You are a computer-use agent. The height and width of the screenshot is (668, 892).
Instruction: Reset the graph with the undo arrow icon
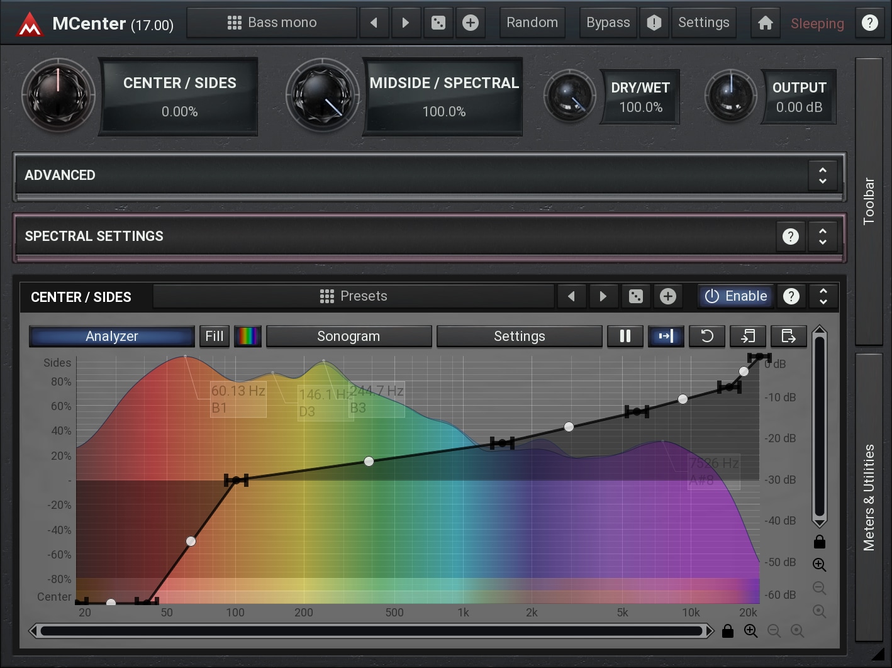coord(706,336)
